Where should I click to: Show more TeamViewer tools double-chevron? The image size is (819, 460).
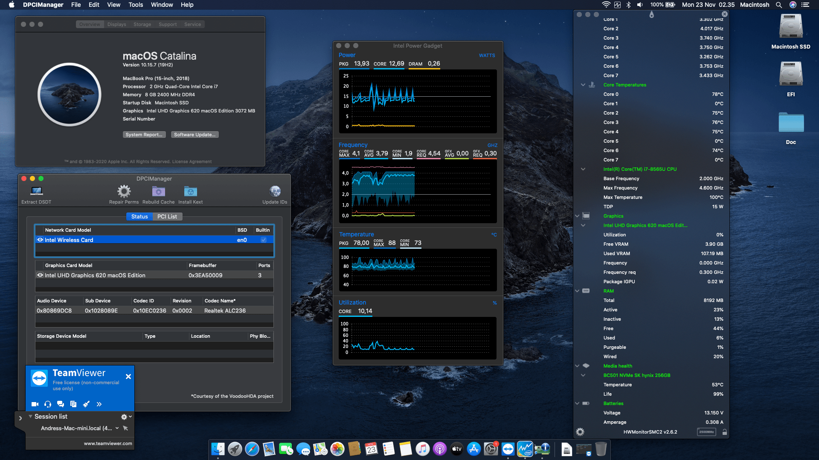coord(99,404)
